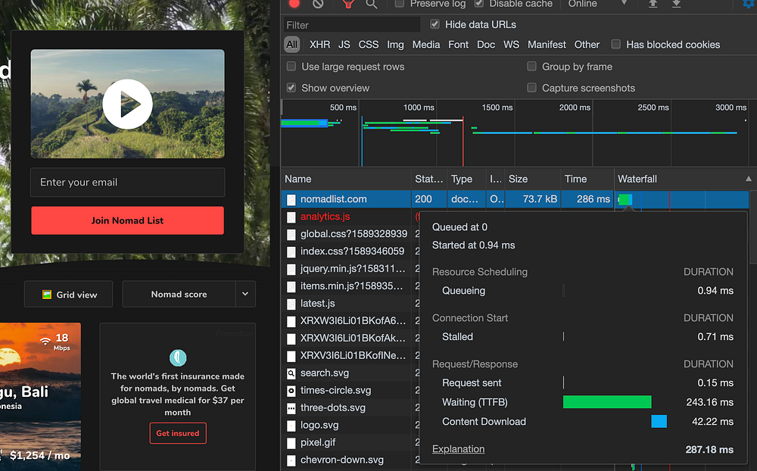Switch to Grid view
Screen dimensions: 757x471
(x=68, y=295)
